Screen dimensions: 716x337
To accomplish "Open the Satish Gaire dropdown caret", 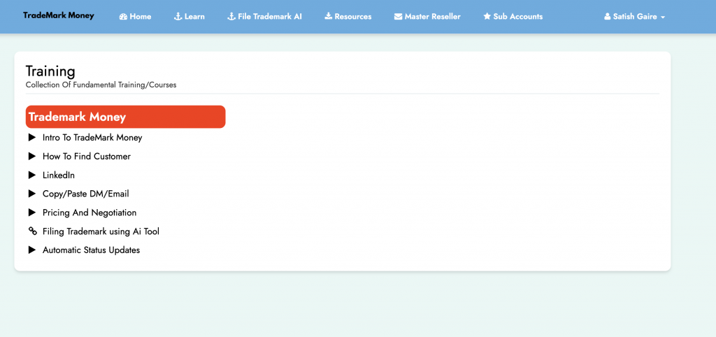I will [x=663, y=17].
